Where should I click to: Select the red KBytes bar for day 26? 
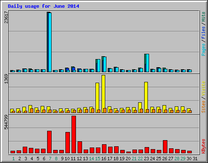[x=165, y=147]
